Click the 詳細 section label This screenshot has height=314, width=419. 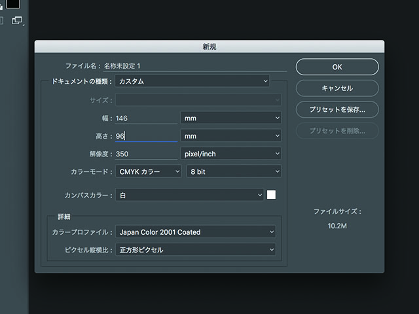click(x=64, y=217)
